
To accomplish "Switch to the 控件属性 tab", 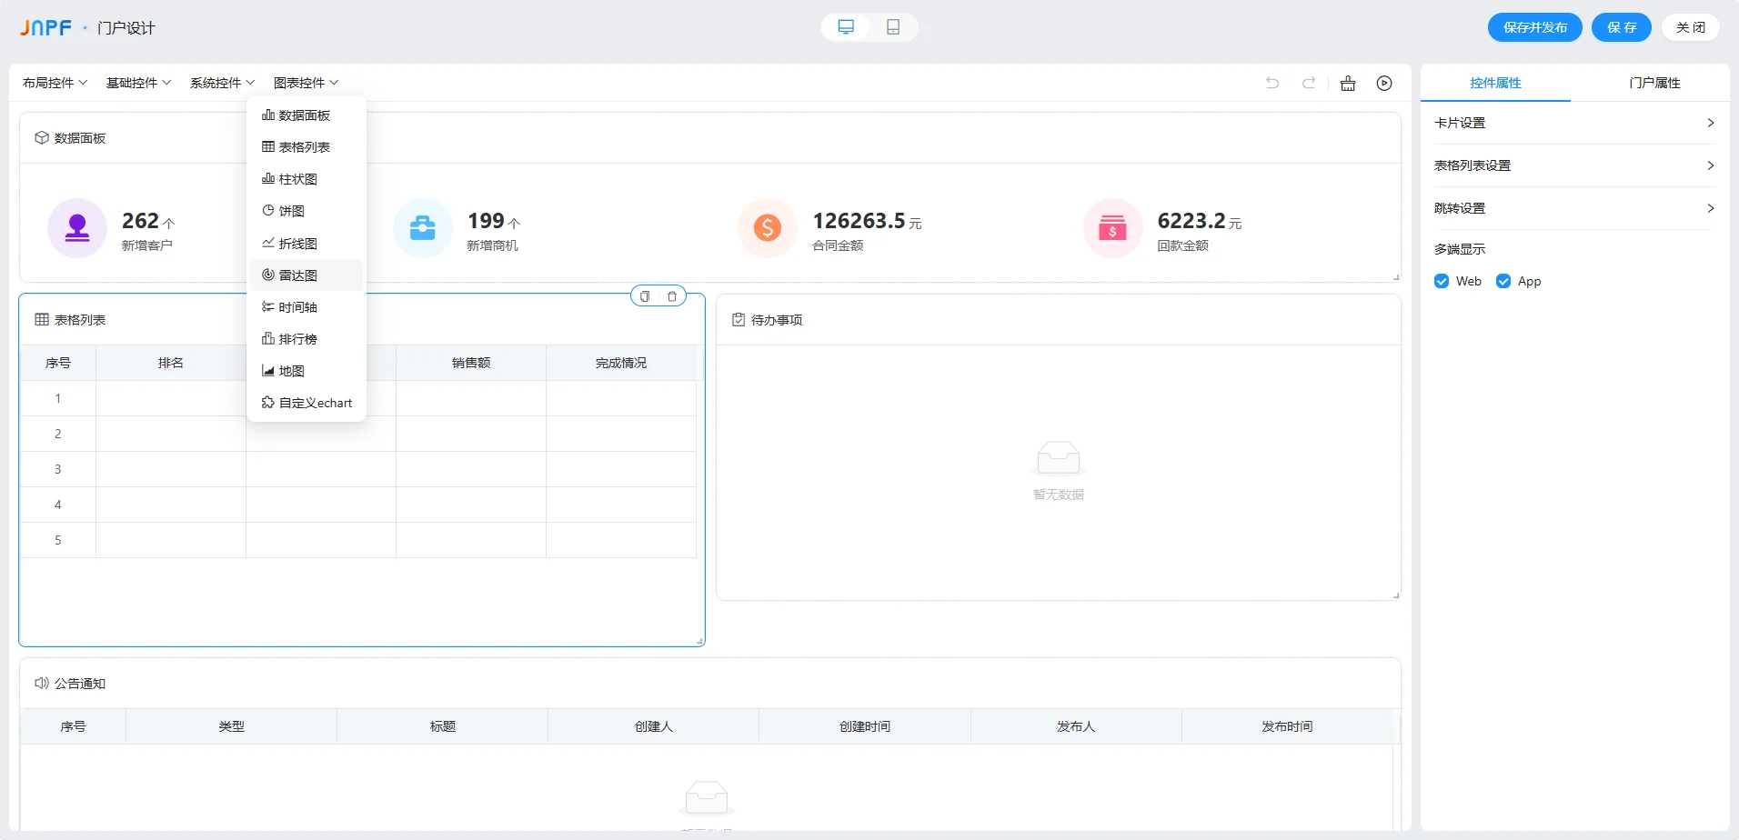I will 1495,83.
